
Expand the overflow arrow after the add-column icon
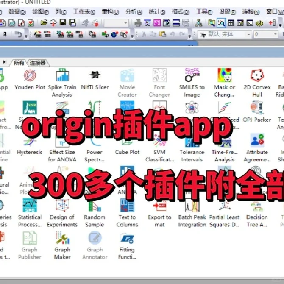point(280,25)
